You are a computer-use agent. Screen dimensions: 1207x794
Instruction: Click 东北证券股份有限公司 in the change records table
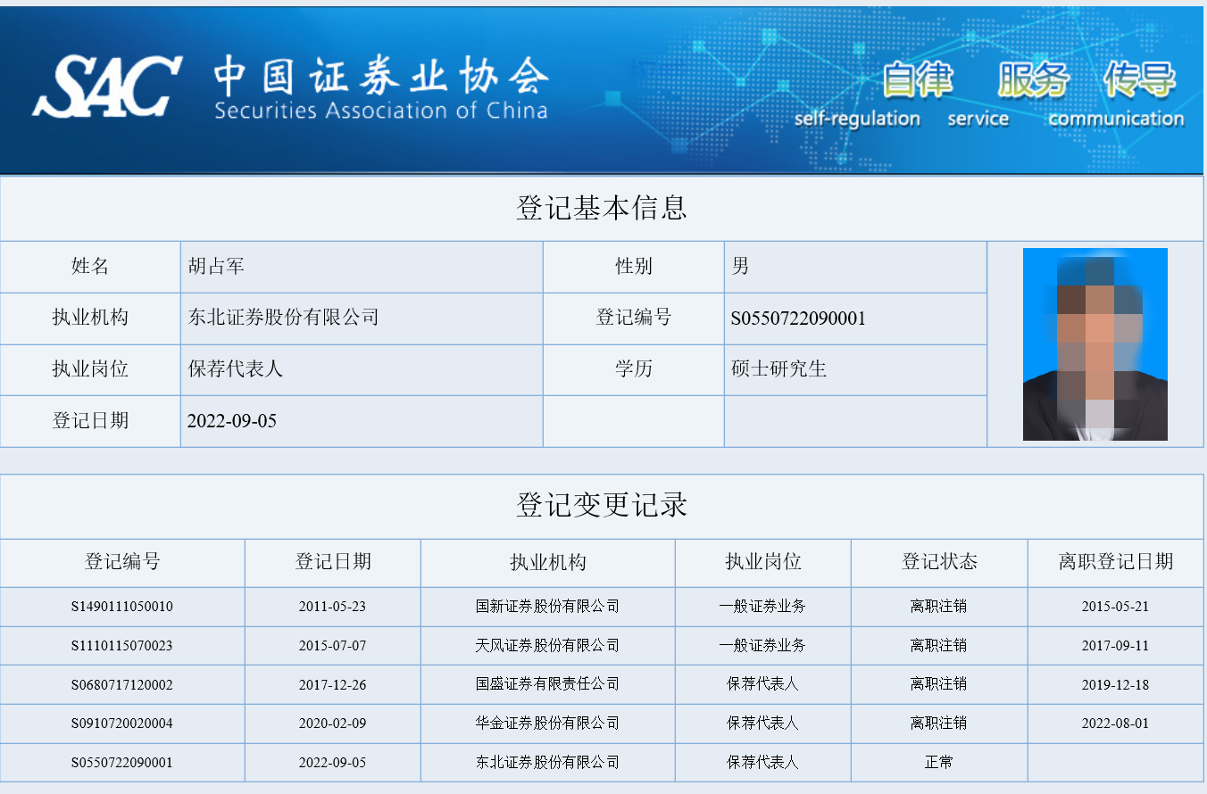tap(548, 762)
